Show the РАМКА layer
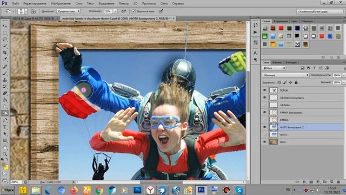 [x=264, y=120]
